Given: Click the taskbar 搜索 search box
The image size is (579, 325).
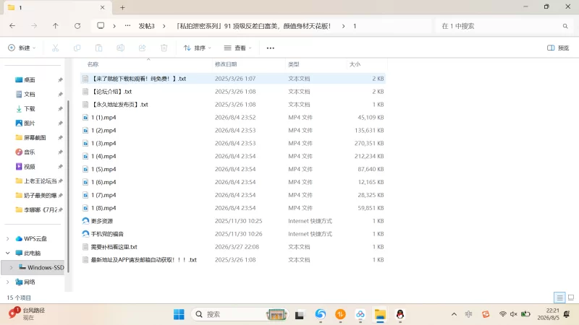Looking at the screenshot, I should click(x=240, y=314).
